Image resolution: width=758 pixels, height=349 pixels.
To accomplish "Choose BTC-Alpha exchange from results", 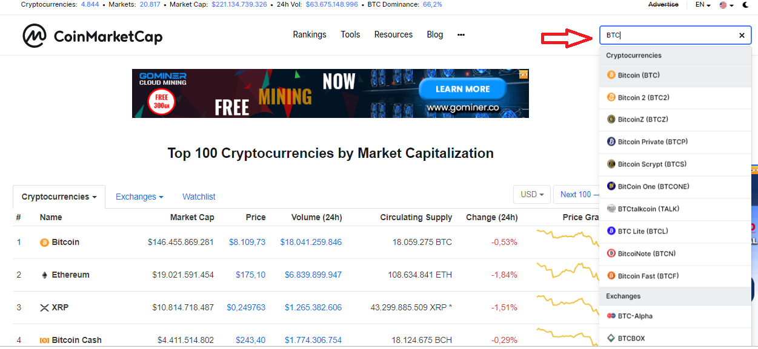I will tap(635, 316).
